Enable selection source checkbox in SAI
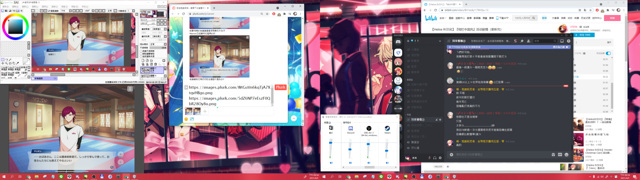The height and width of the screenshot is (180, 640). 141,56
